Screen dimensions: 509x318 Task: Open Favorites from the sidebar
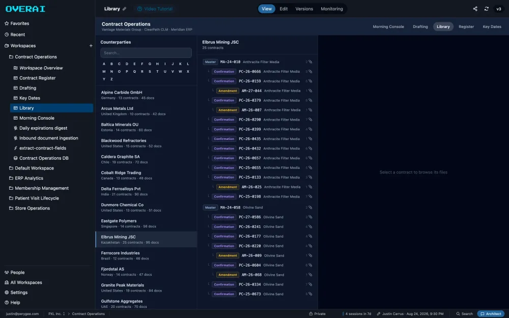[17, 23]
